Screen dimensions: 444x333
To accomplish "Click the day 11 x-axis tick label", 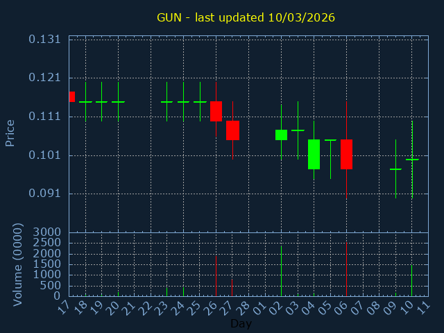I will click(425, 307).
